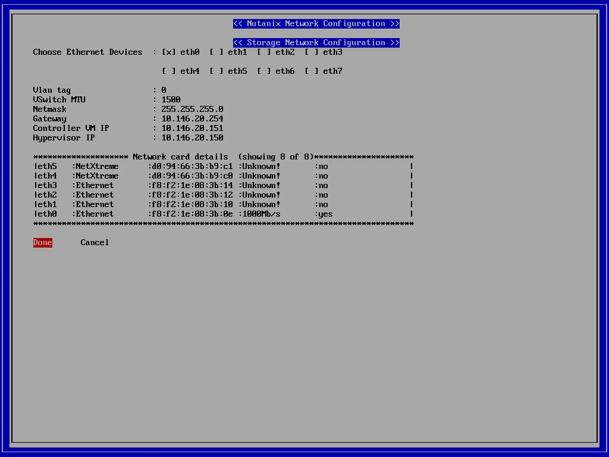Click the 'VSwitch MTU' label
The width and height of the screenshot is (609, 457).
point(59,99)
